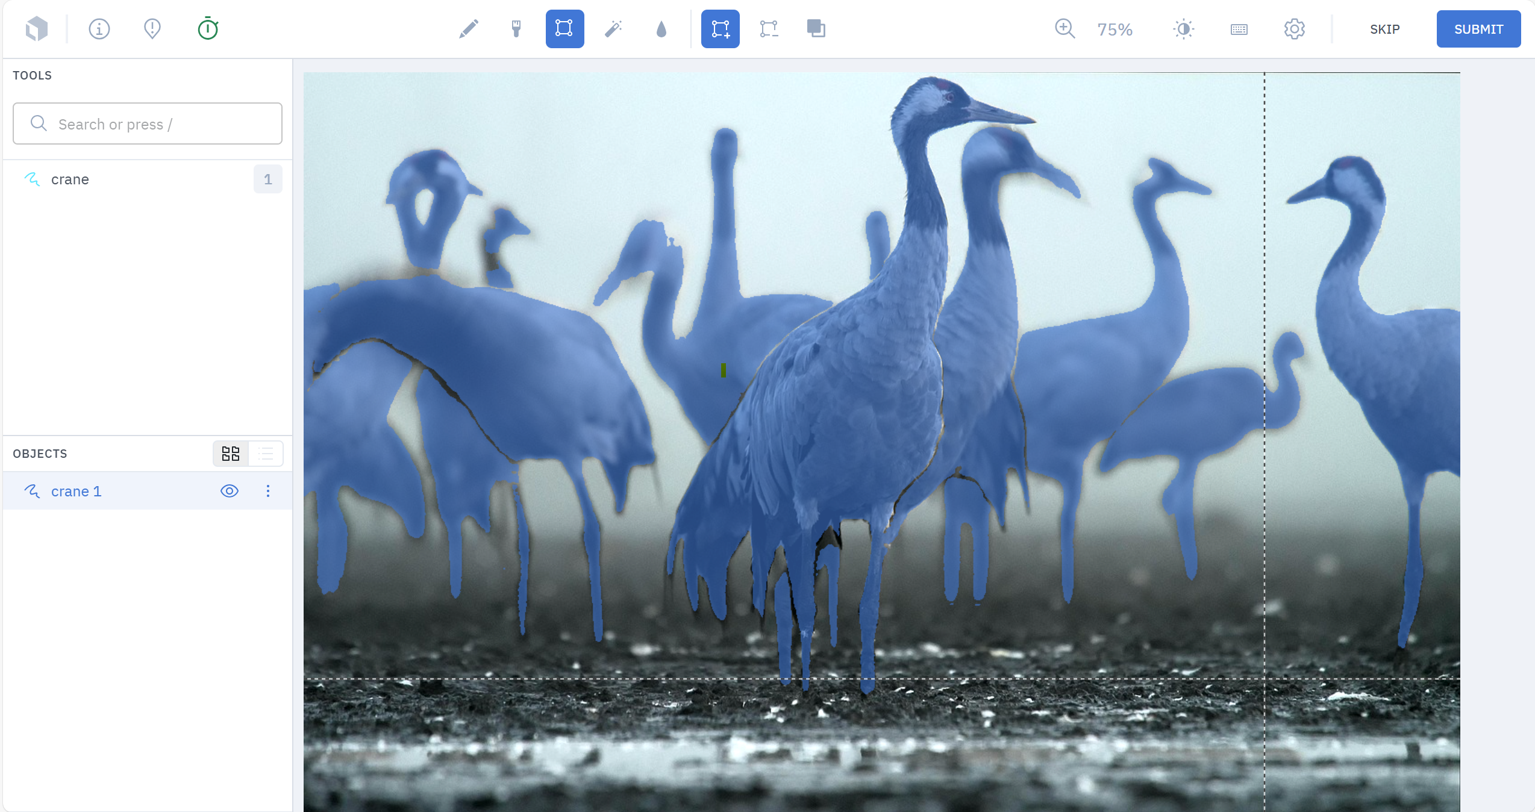Activate the add-to-selection mode icon
Screen dimensions: 1535x812
click(720, 29)
